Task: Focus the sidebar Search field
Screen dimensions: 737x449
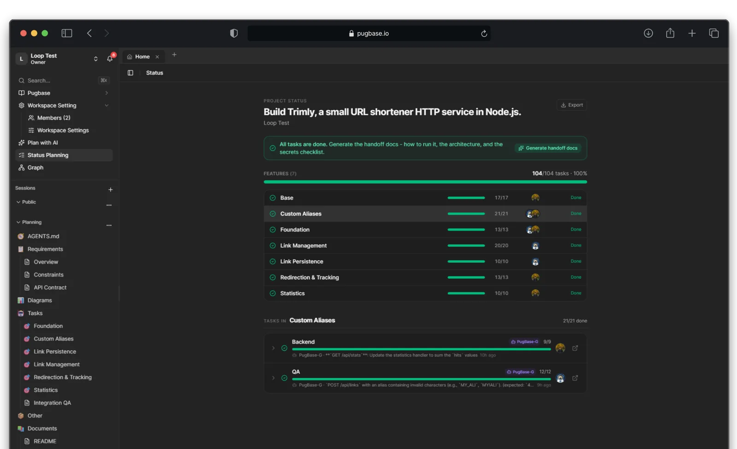Action: pos(64,81)
